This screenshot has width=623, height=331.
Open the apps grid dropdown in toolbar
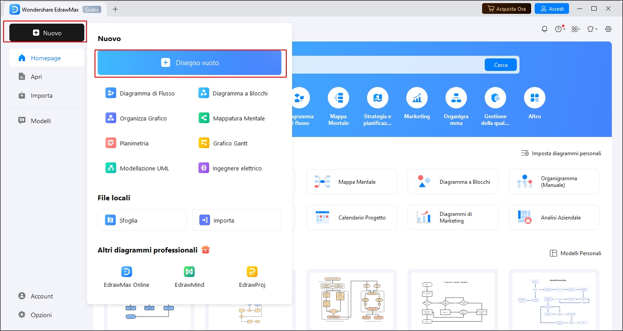[576, 29]
